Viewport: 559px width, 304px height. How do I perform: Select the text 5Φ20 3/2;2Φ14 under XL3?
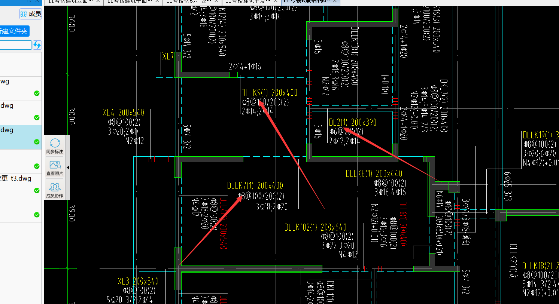130,300
